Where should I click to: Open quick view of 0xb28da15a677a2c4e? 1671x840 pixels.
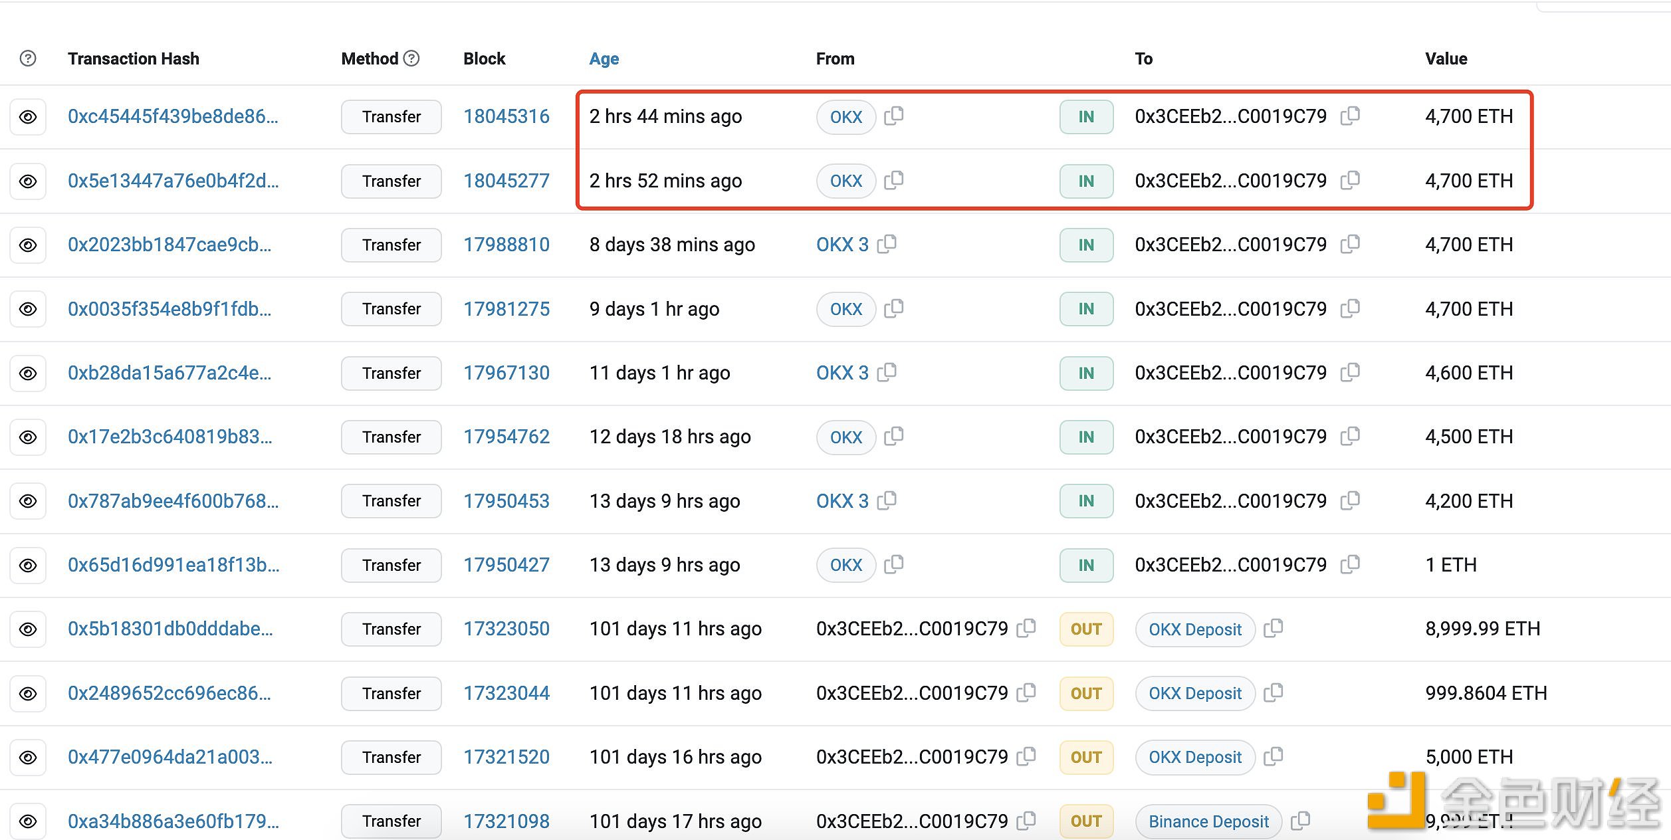tap(28, 373)
